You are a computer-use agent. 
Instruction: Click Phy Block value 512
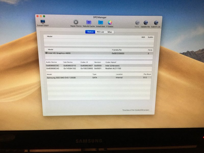click(145, 78)
